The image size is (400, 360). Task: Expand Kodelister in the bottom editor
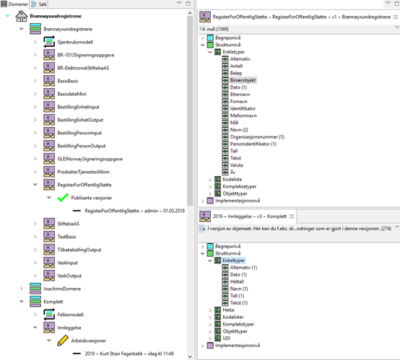click(210, 317)
